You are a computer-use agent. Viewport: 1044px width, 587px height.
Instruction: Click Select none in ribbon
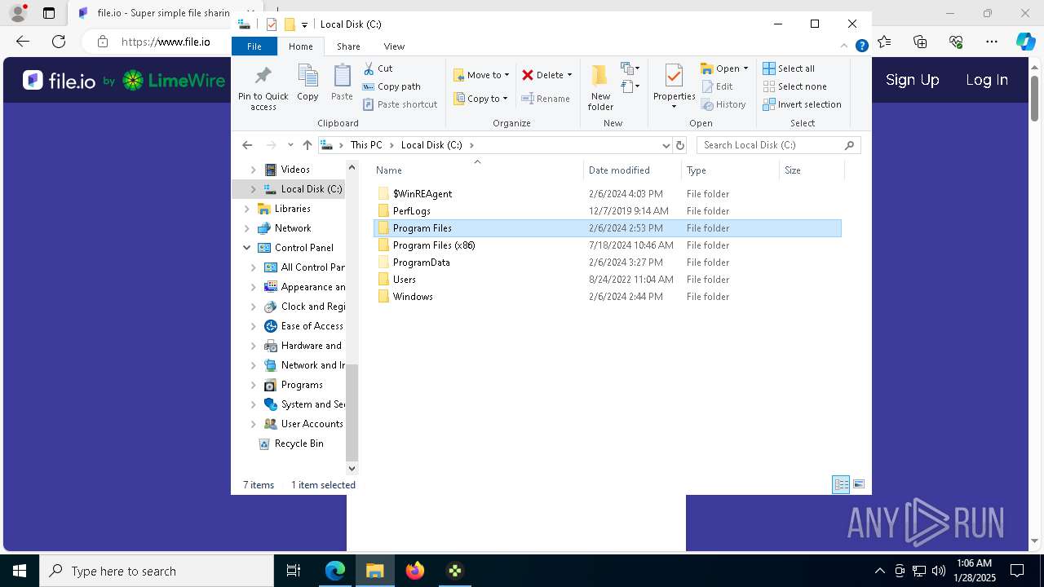[x=794, y=86]
